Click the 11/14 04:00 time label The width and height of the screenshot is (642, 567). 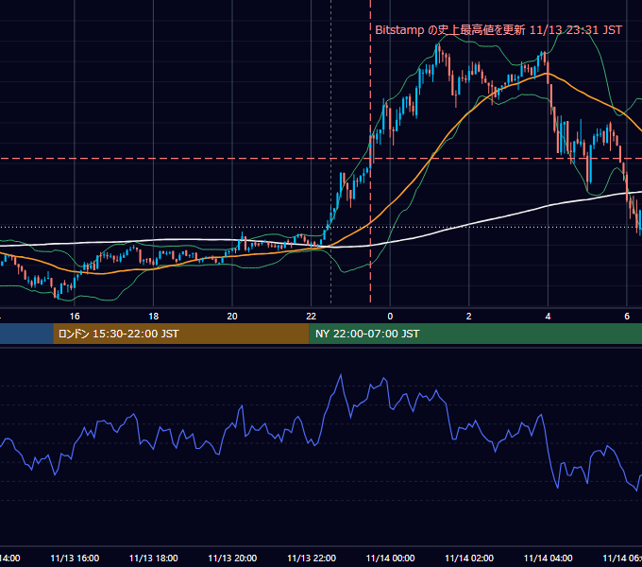point(548,558)
